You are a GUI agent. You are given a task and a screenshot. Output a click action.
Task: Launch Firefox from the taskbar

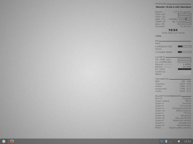pos(12,141)
